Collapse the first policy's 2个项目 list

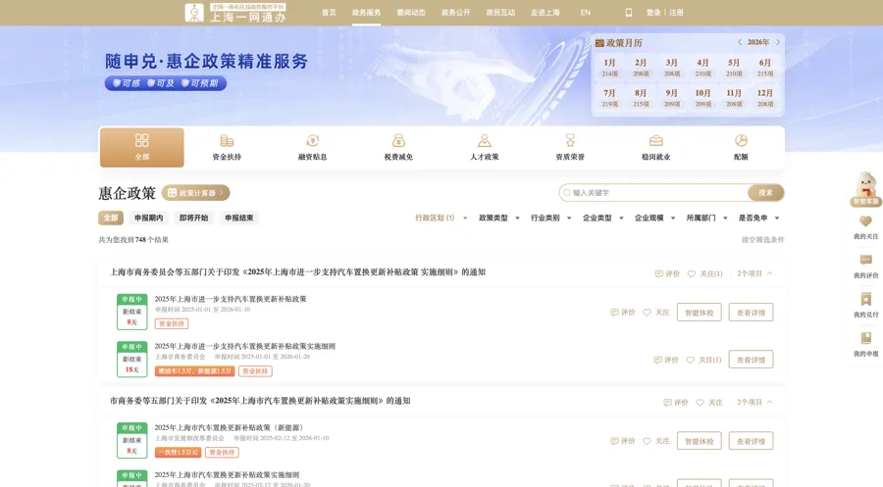pyautogui.click(x=755, y=274)
